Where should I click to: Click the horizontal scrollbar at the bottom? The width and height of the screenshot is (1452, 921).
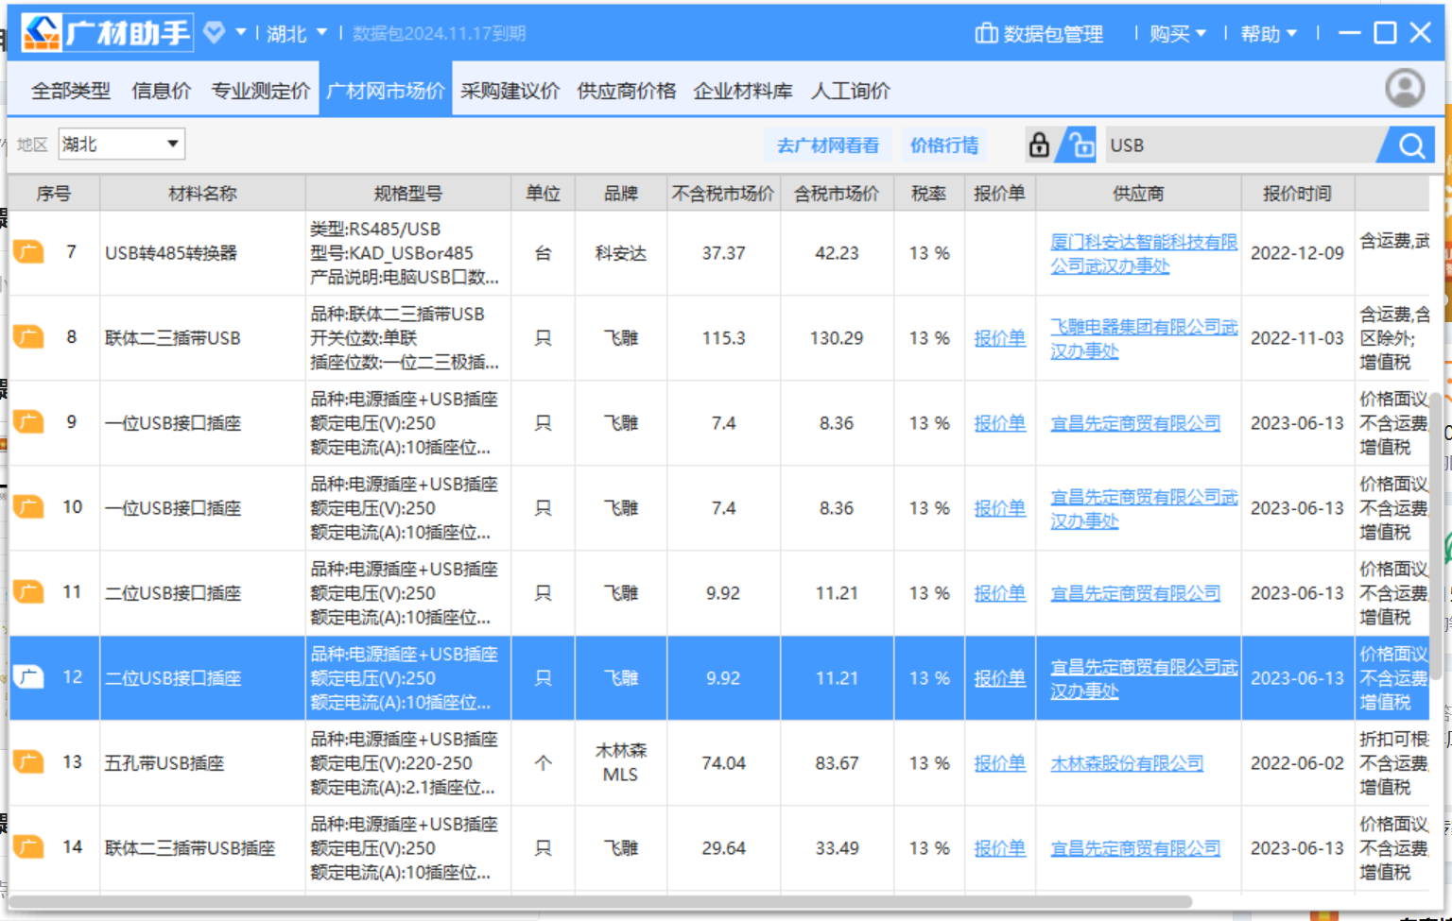(601, 902)
